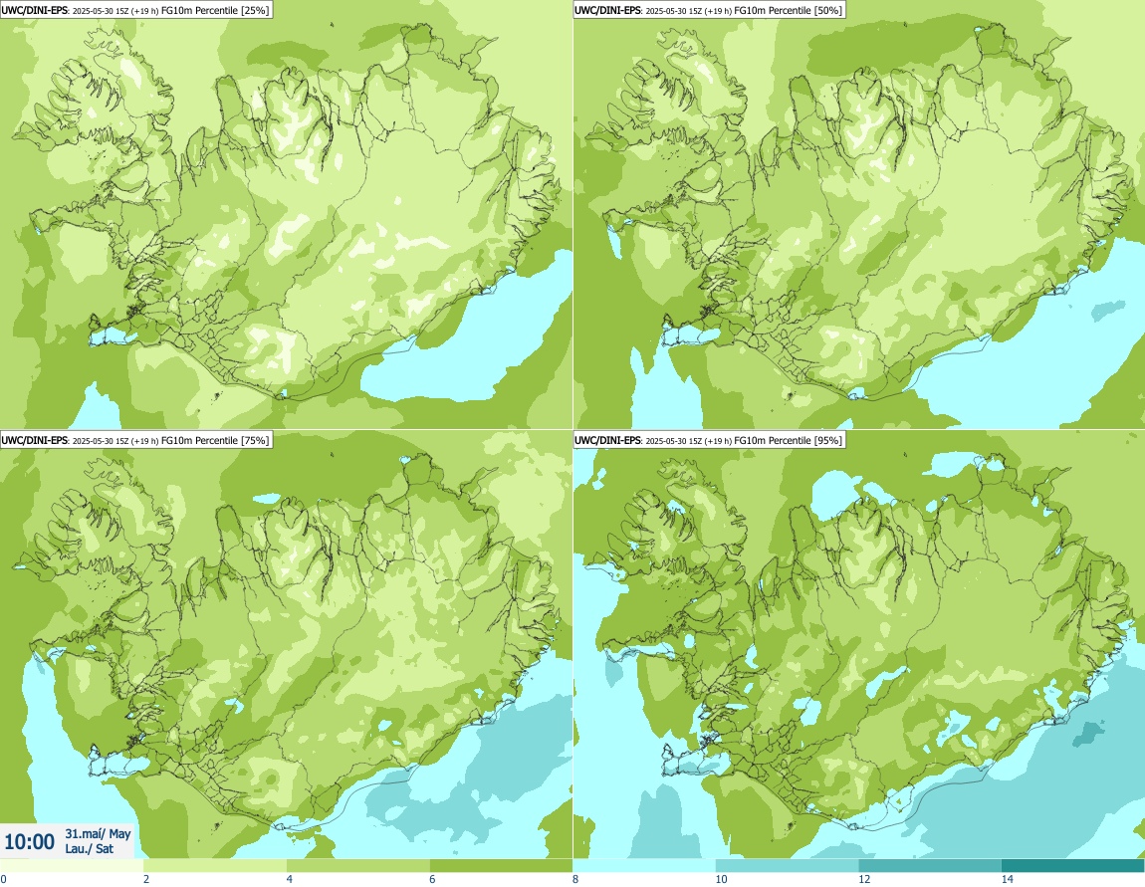Select the 4–6 green scale segment
The height and width of the screenshot is (887, 1145).
pos(357,866)
